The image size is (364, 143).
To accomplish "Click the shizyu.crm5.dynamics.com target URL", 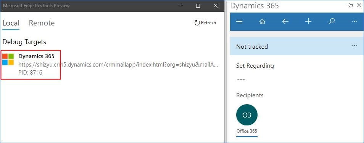I will coord(118,65).
